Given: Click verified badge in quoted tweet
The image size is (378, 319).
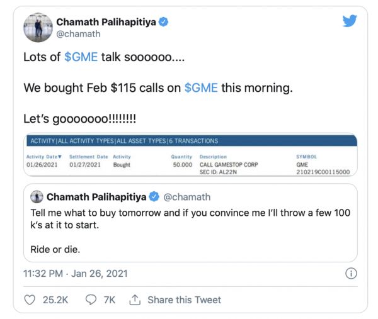Looking at the screenshot, I should (154, 197).
